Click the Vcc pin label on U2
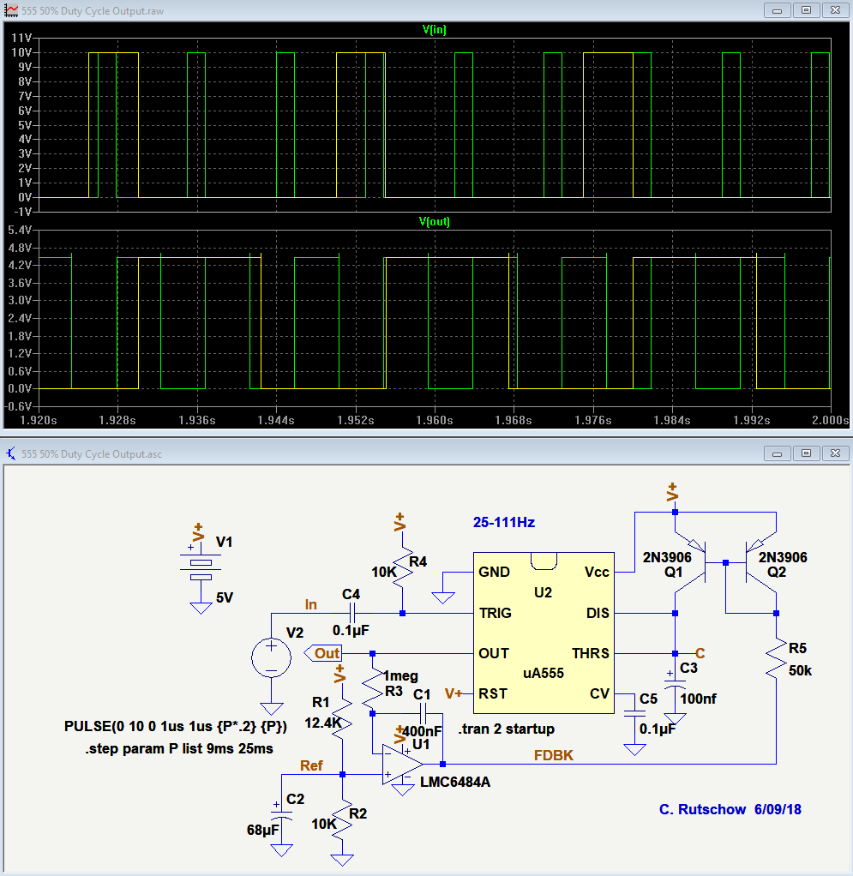Screen dimensions: 853x876 (597, 572)
